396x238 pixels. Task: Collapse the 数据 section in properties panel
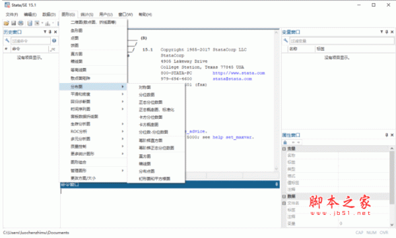284,196
